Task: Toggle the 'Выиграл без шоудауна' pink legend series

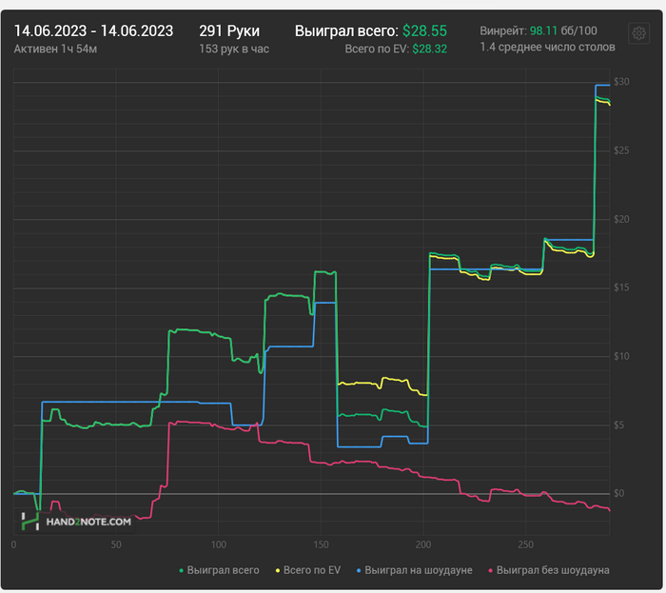Action: (x=549, y=570)
